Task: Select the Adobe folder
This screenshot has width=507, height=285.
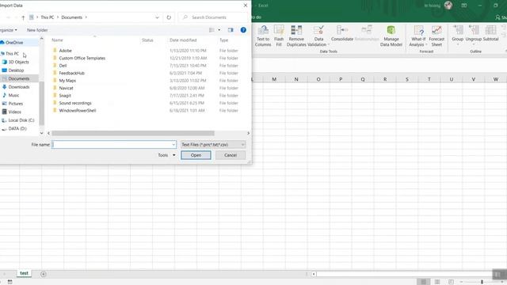Action: pos(65,51)
